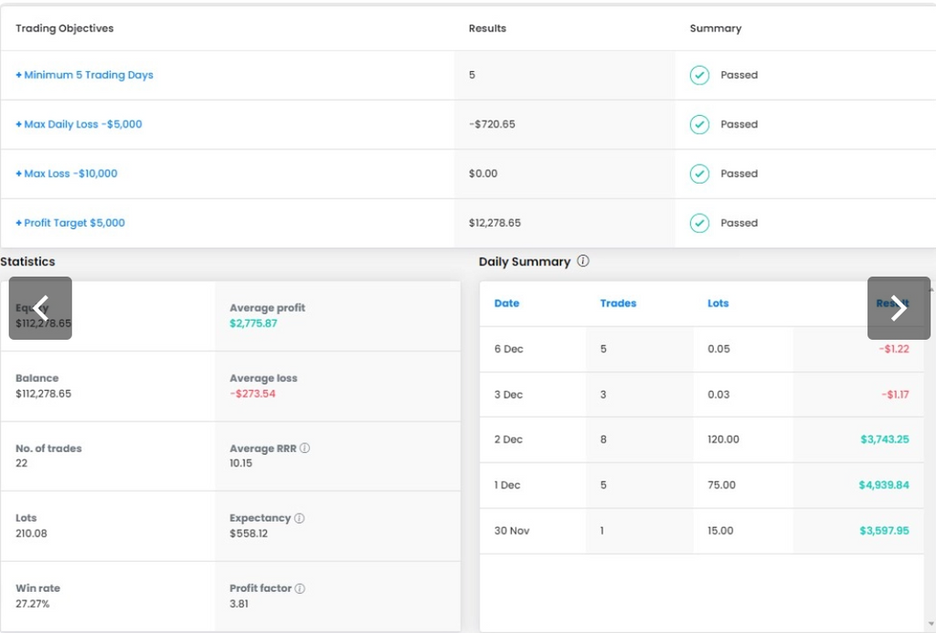Expand Max Loss -$10,000 objective
The height and width of the screenshot is (633, 936).
point(66,174)
